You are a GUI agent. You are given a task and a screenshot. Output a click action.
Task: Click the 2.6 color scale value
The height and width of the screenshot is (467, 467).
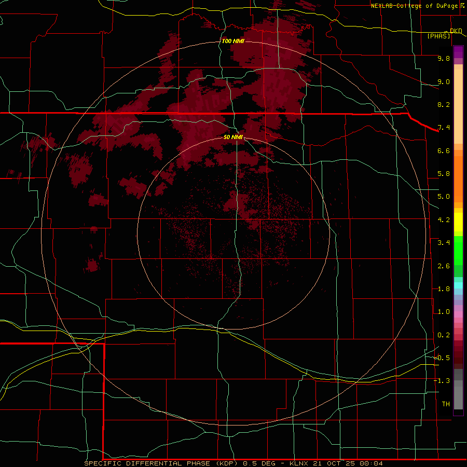pyautogui.click(x=443, y=266)
